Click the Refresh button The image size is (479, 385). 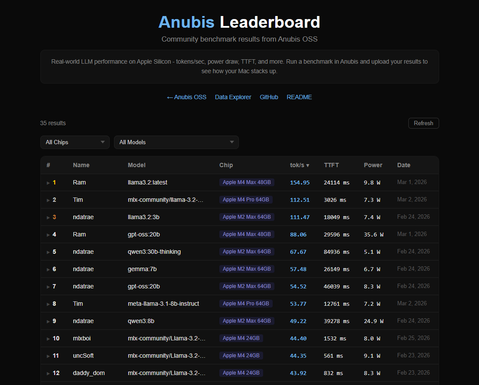click(x=423, y=123)
